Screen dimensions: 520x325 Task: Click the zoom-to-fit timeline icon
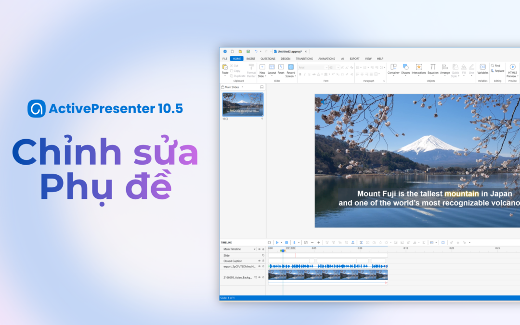click(306, 242)
